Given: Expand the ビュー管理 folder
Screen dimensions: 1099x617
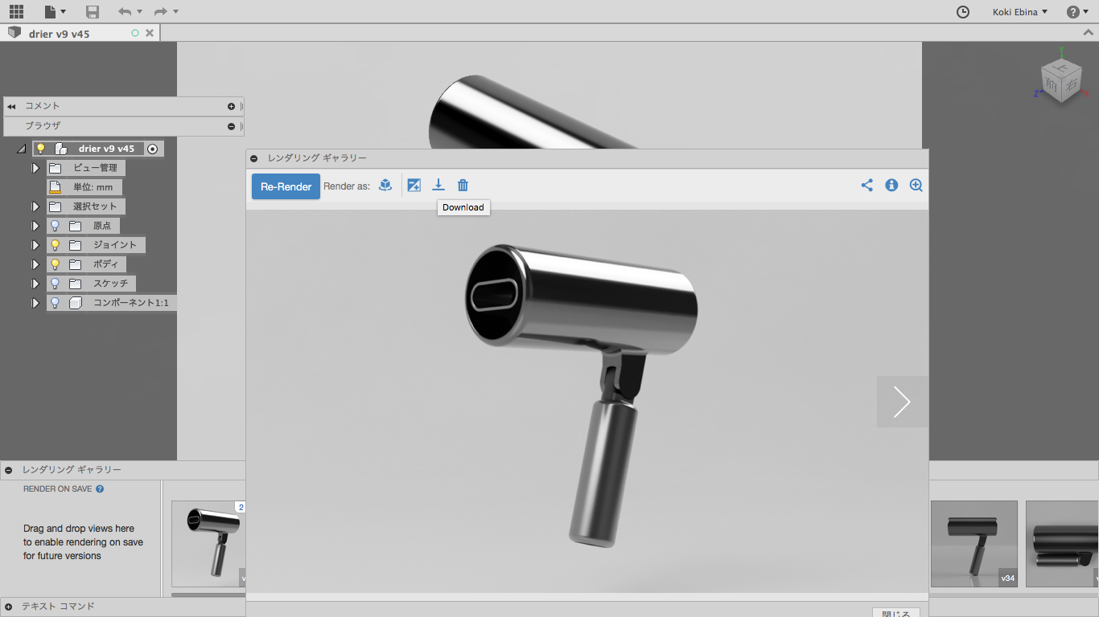Looking at the screenshot, I should coord(35,168).
